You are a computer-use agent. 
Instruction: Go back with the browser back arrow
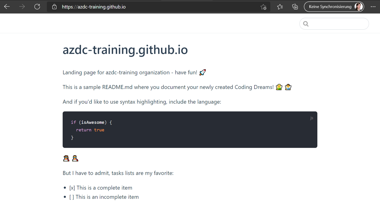click(x=7, y=7)
